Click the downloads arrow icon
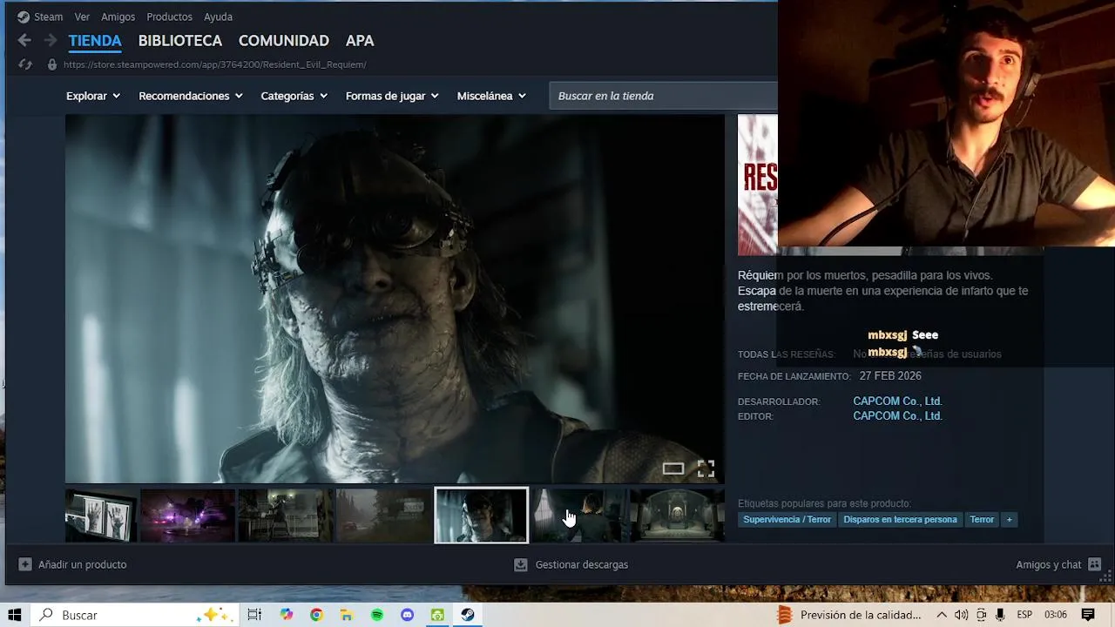The image size is (1115, 627). (521, 564)
